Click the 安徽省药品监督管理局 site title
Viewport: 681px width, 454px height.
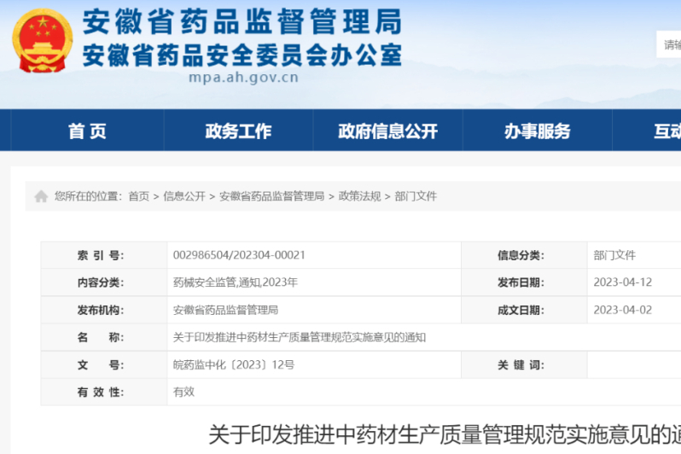click(x=242, y=22)
